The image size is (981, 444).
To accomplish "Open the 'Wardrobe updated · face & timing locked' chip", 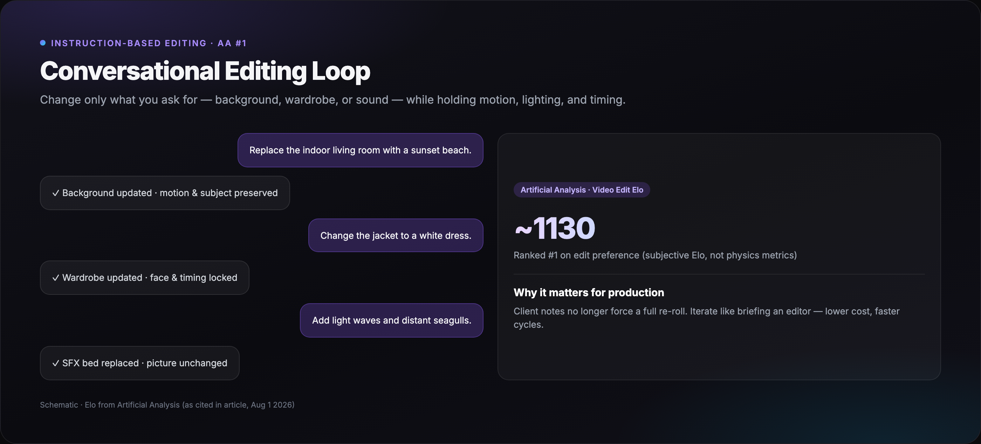I will click(145, 278).
